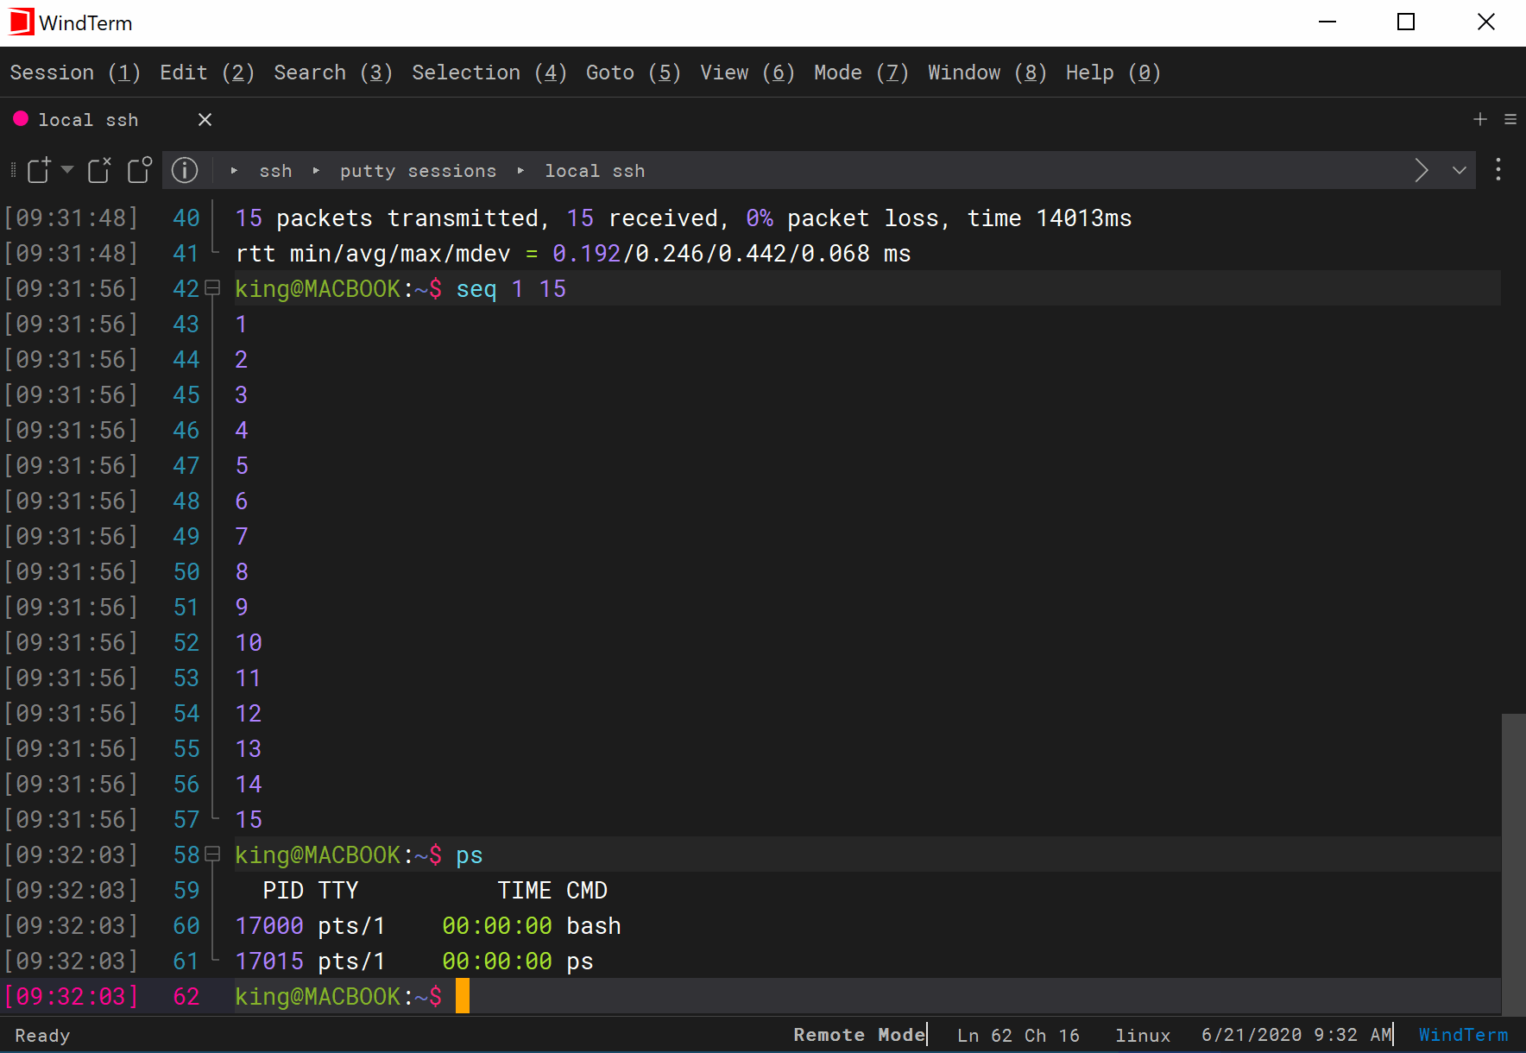Image resolution: width=1526 pixels, height=1053 pixels.
Task: Click the pink status dot on local ssh tab
Action: click(21, 119)
